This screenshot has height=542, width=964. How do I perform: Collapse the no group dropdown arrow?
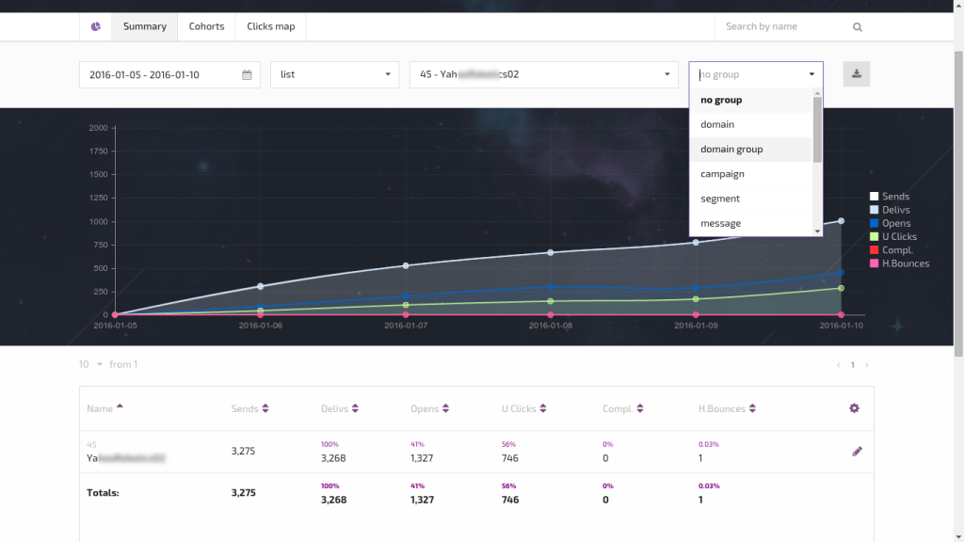tap(811, 74)
